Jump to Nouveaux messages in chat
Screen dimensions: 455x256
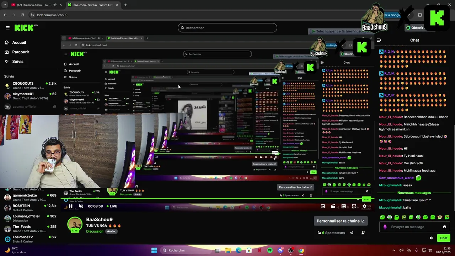(x=414, y=193)
